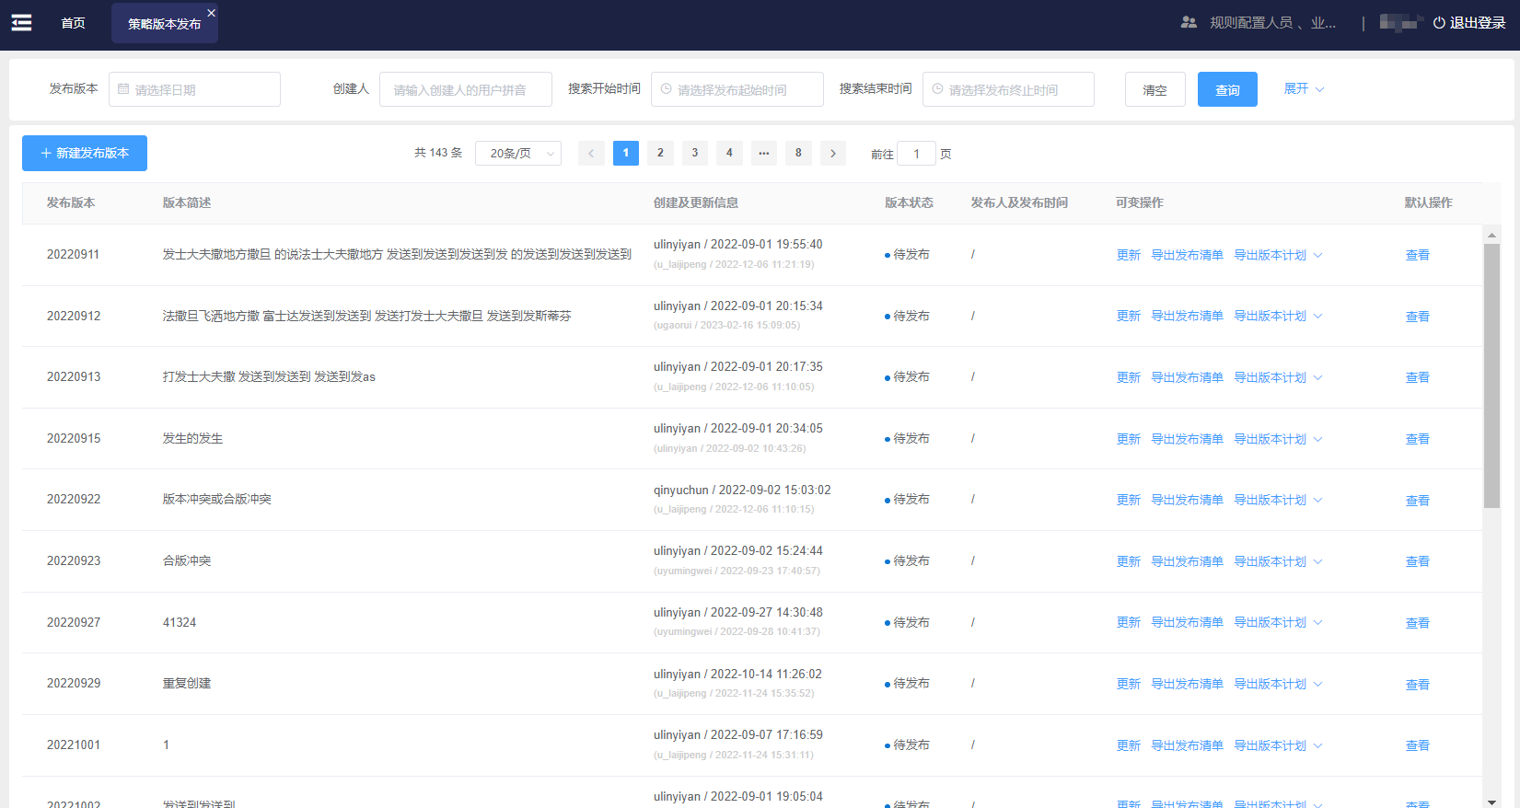This screenshot has height=808, width=1520.
Task: Close the 策略版本发布 tab
Action: [211, 13]
